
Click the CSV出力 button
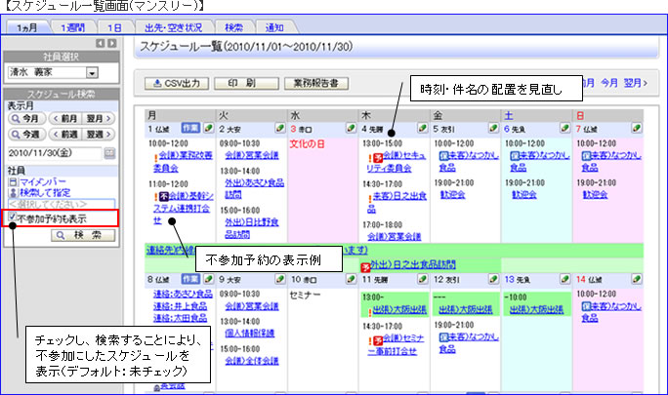pyautogui.click(x=177, y=84)
